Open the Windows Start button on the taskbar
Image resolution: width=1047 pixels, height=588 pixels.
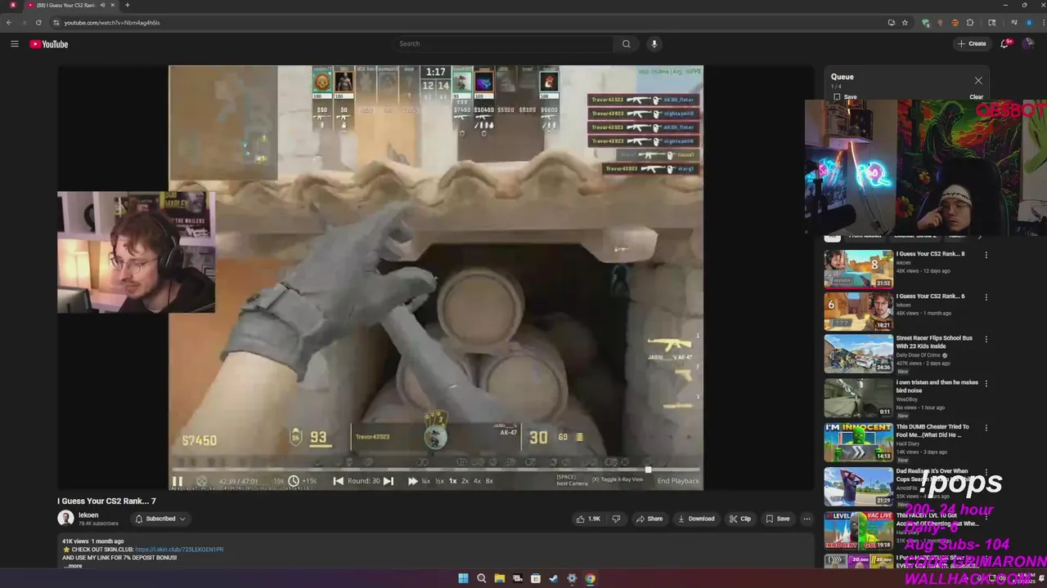[463, 579]
